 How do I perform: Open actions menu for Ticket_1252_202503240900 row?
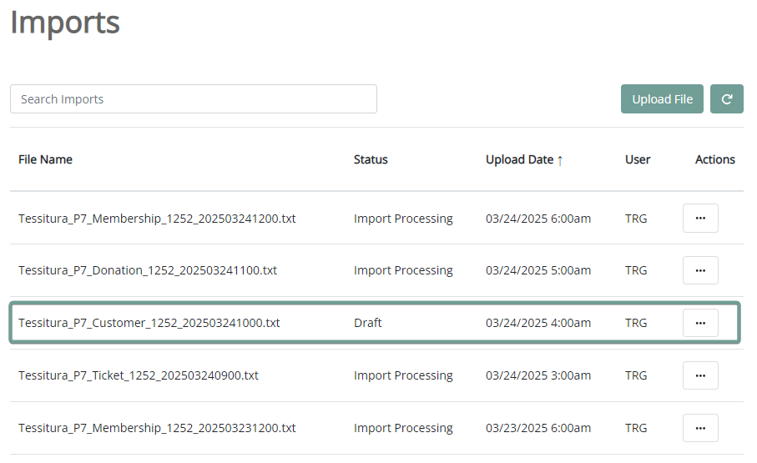[700, 375]
